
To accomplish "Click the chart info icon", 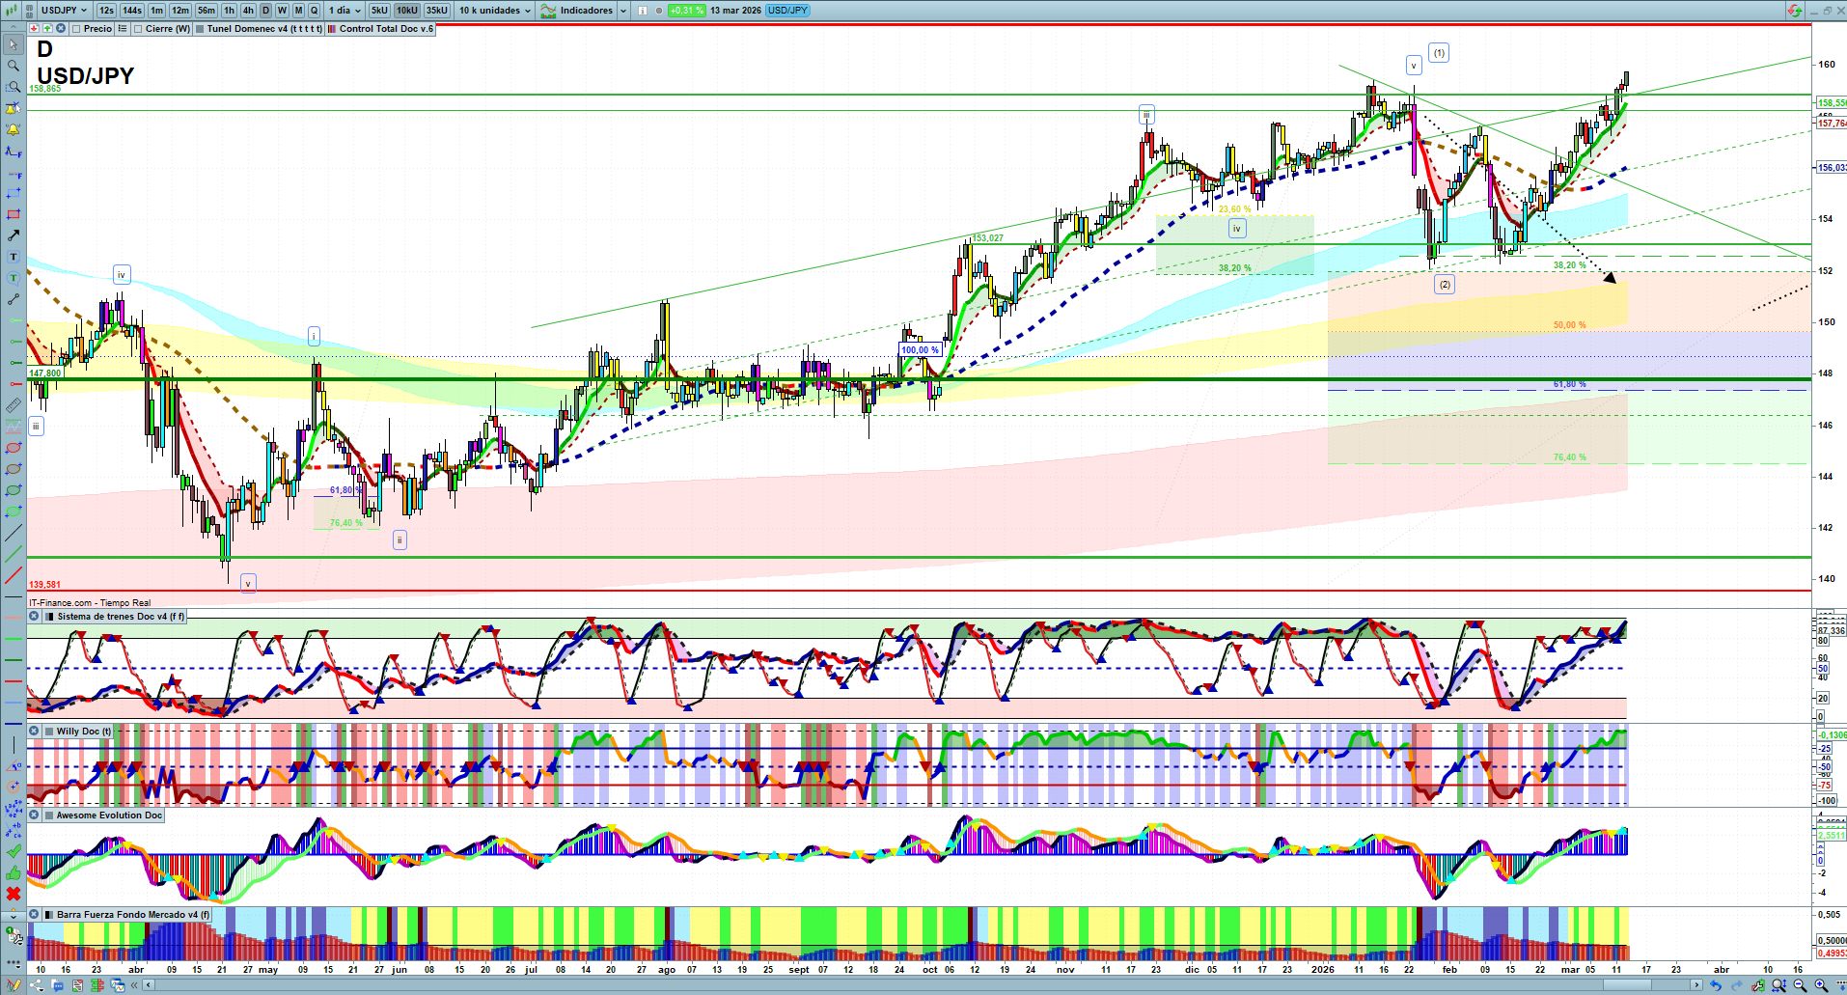I will click(x=643, y=11).
